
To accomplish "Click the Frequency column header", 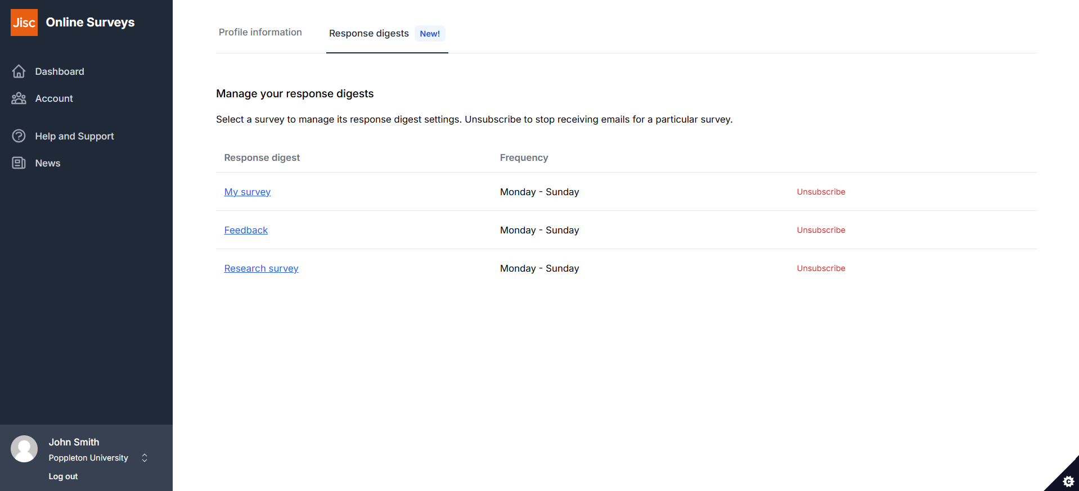I will (524, 157).
